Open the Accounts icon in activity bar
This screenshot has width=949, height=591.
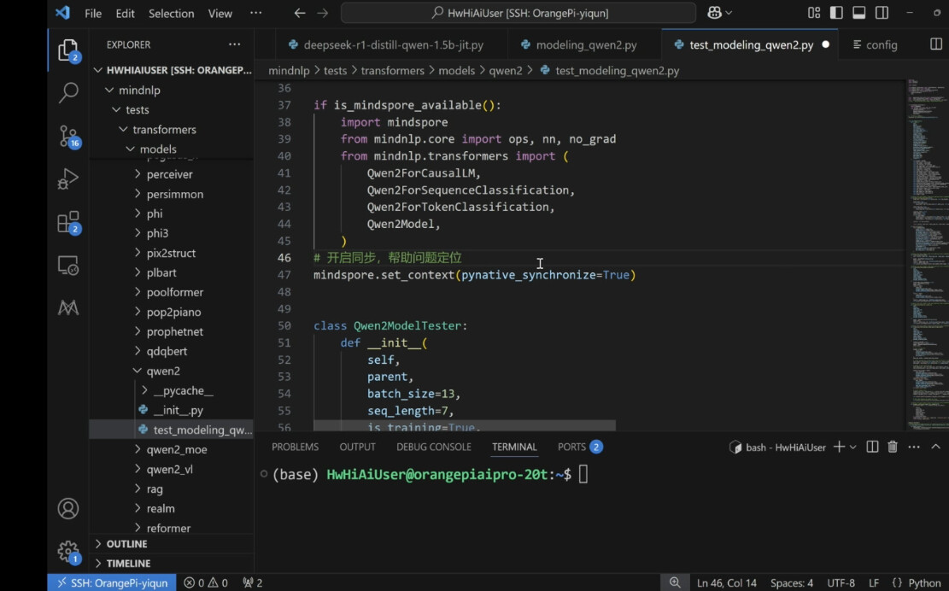click(x=68, y=508)
